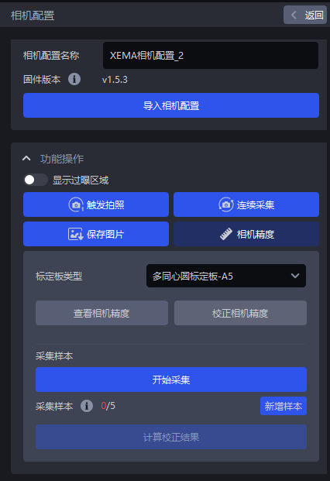Click the save image picture icon
The image size is (330, 481).
75,234
